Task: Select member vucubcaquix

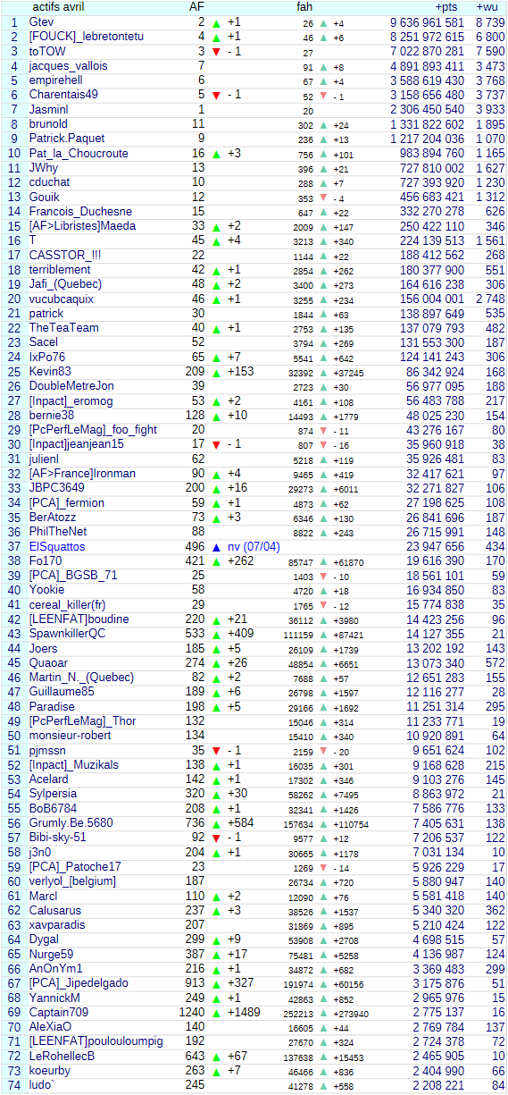Action: [x=61, y=299]
